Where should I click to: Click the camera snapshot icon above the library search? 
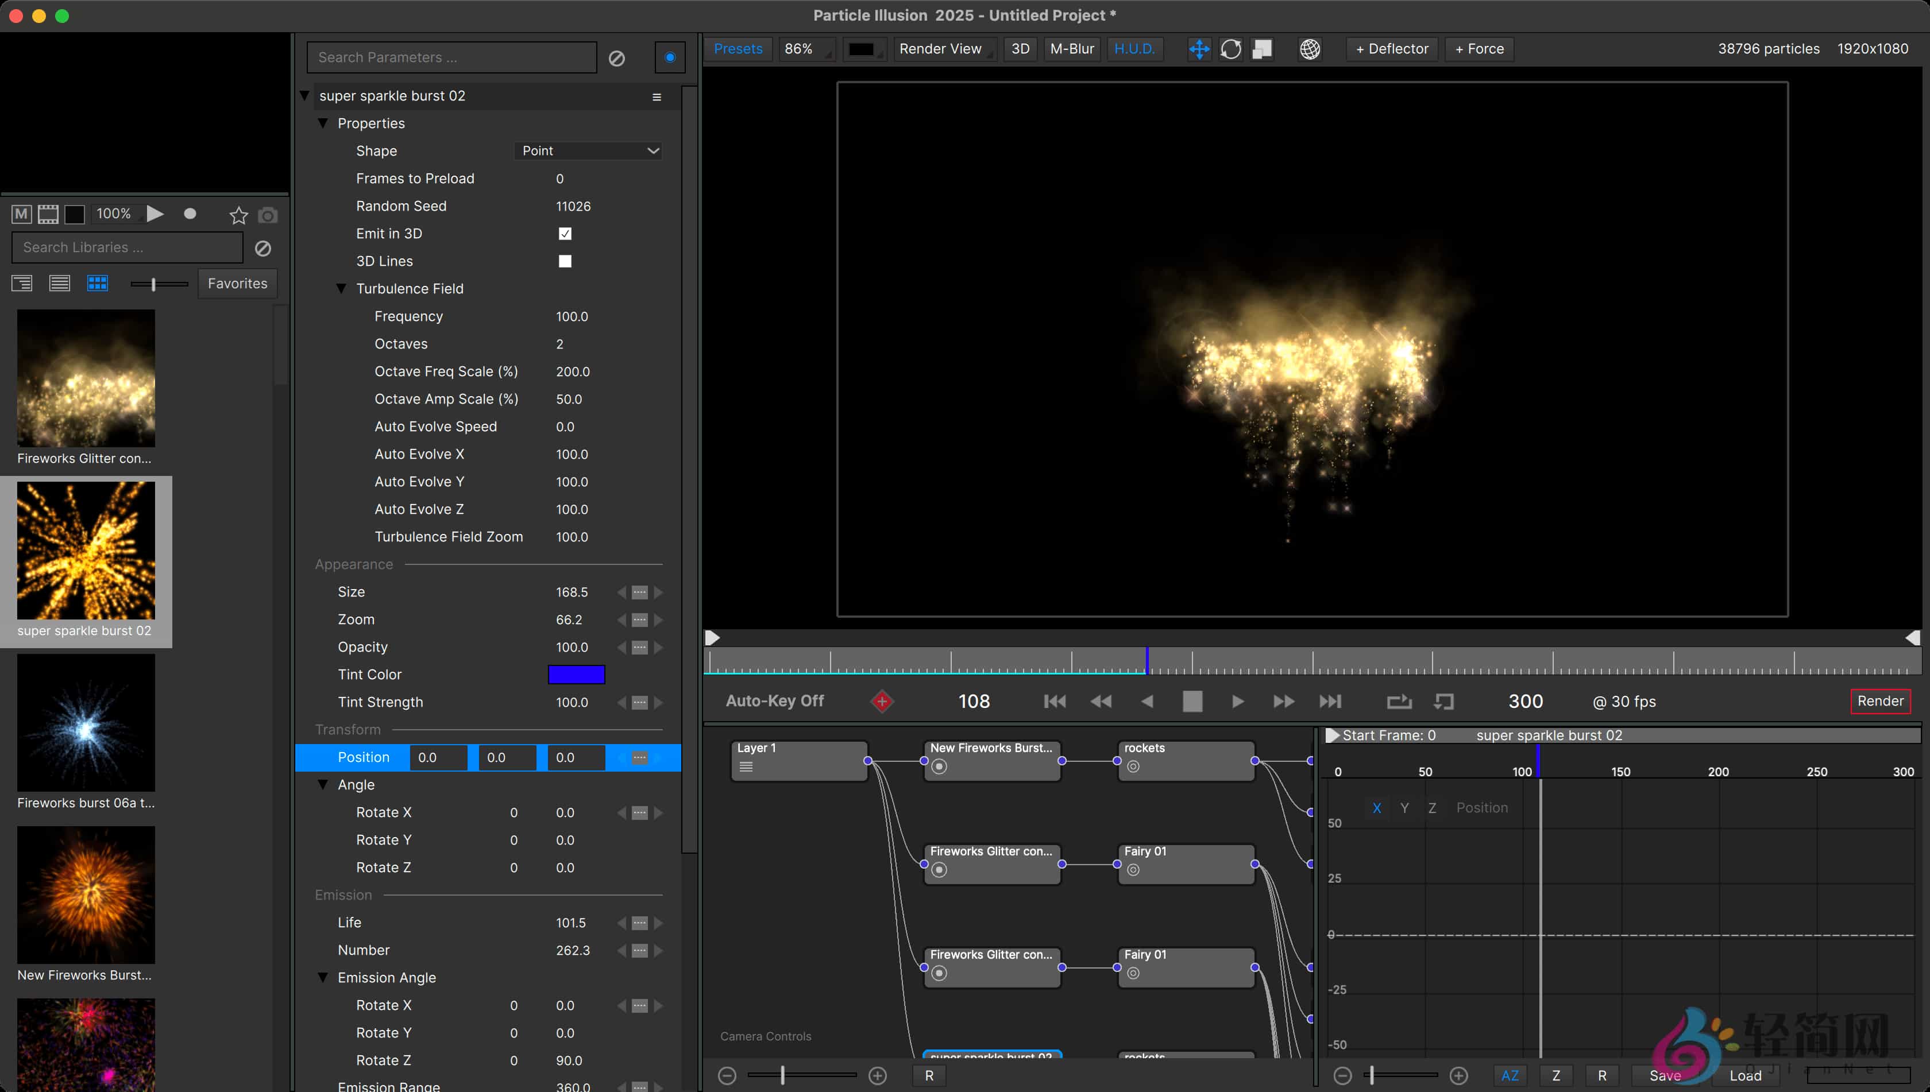pos(268,215)
